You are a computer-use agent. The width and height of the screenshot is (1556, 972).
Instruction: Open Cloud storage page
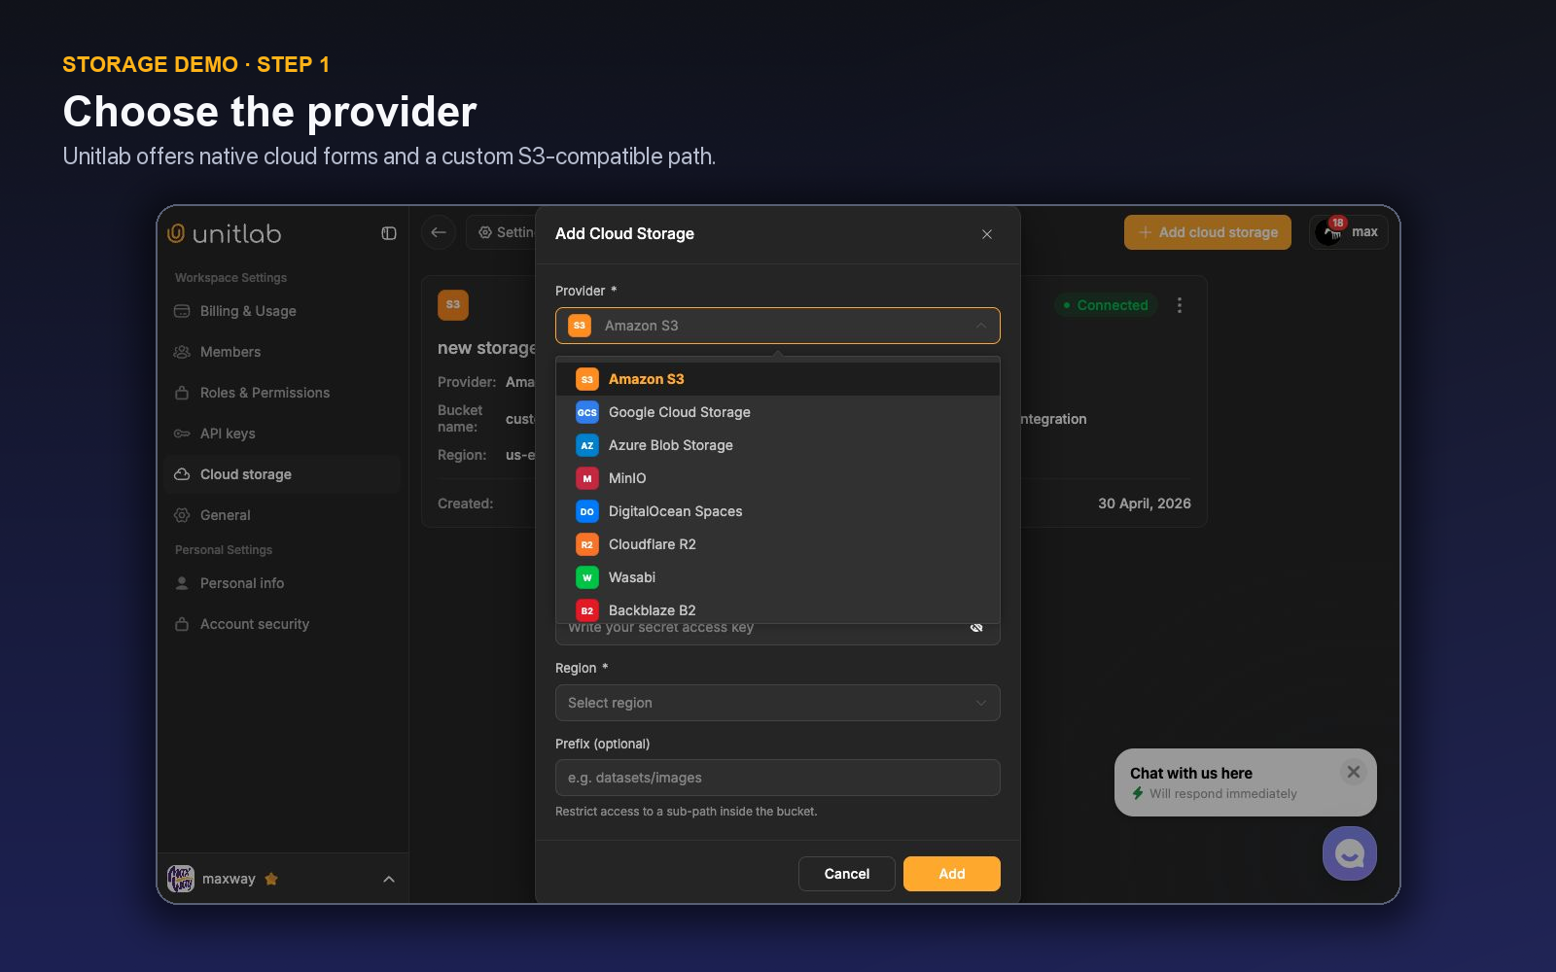[x=282, y=474]
